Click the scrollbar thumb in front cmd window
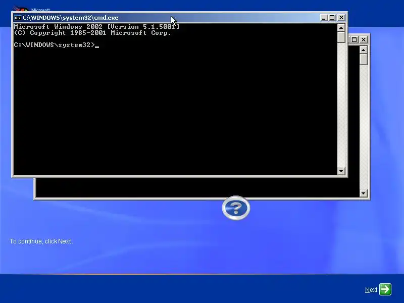This screenshot has width=404, height=303. [341, 37]
